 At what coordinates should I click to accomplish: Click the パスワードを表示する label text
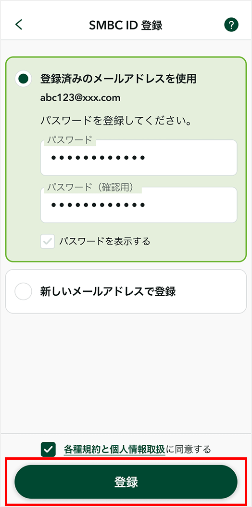[x=105, y=241]
